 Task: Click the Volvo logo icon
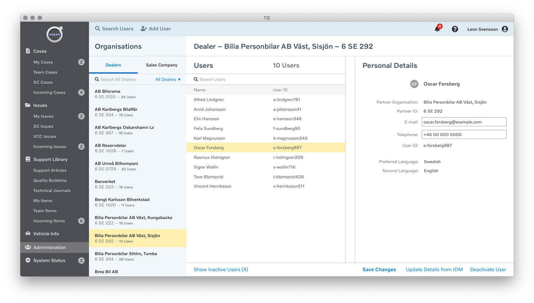55,34
